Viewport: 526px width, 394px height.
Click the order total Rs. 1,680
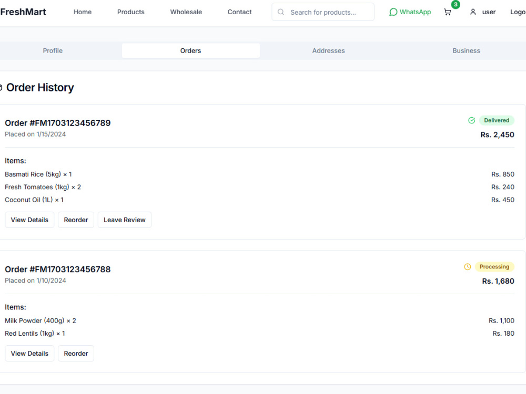[x=498, y=281]
